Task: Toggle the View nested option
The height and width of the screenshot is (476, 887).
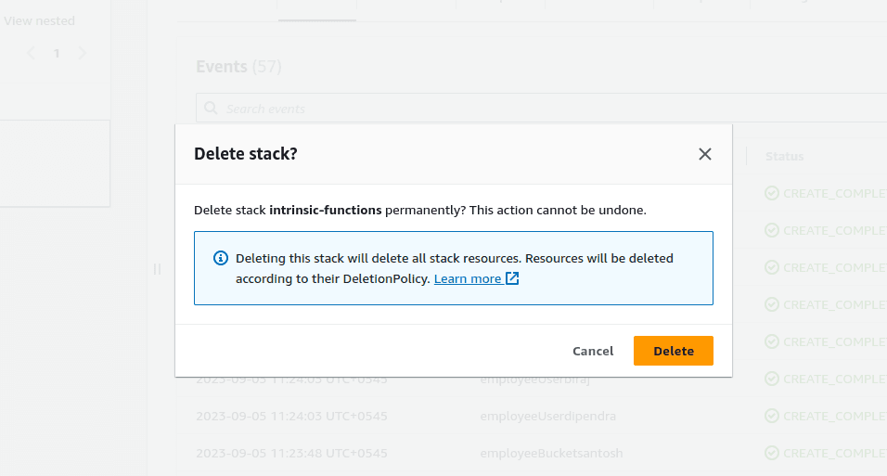Action: 39,21
